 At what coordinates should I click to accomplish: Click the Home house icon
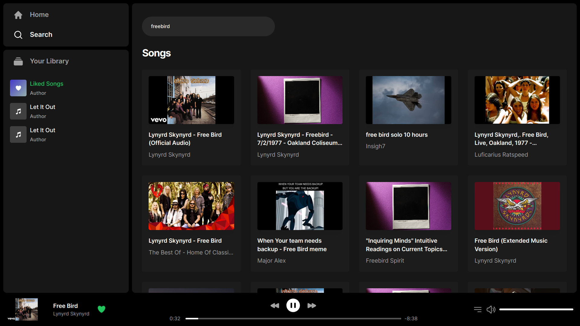click(18, 15)
